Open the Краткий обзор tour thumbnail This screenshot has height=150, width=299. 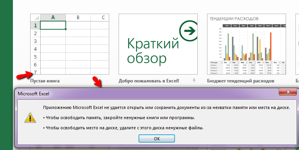click(158, 44)
